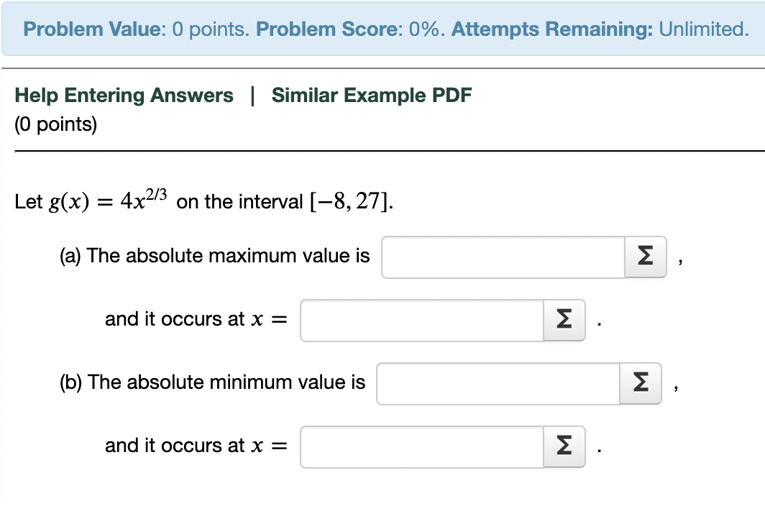Click the second Σ equation button from the top
The image size is (765, 506).
click(x=563, y=319)
